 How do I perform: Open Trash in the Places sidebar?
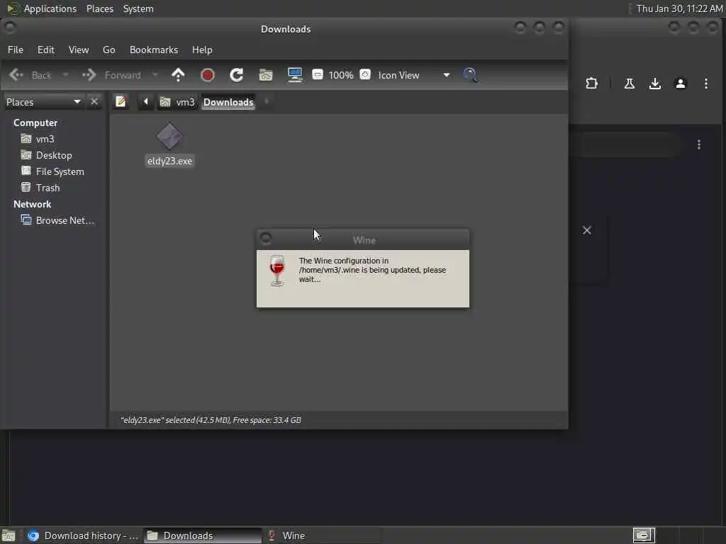40,188
